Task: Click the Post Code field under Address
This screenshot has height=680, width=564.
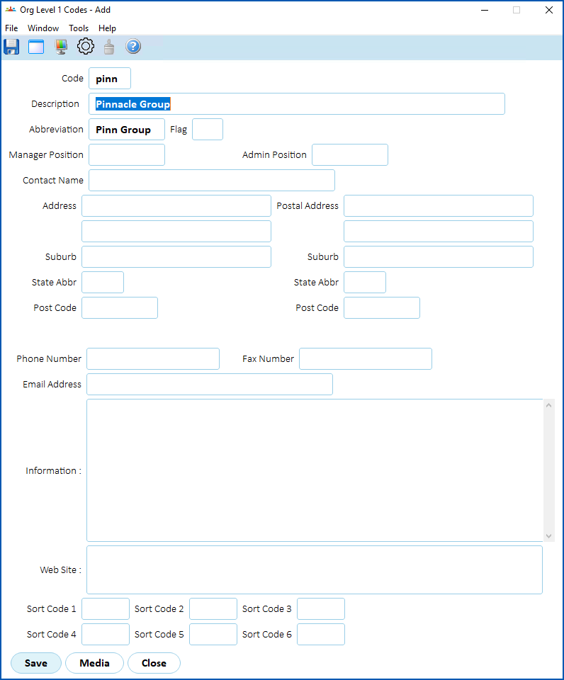Action: coord(120,308)
